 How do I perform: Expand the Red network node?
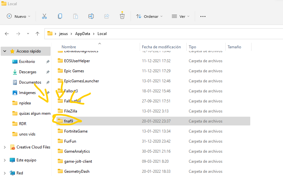tap(5, 173)
